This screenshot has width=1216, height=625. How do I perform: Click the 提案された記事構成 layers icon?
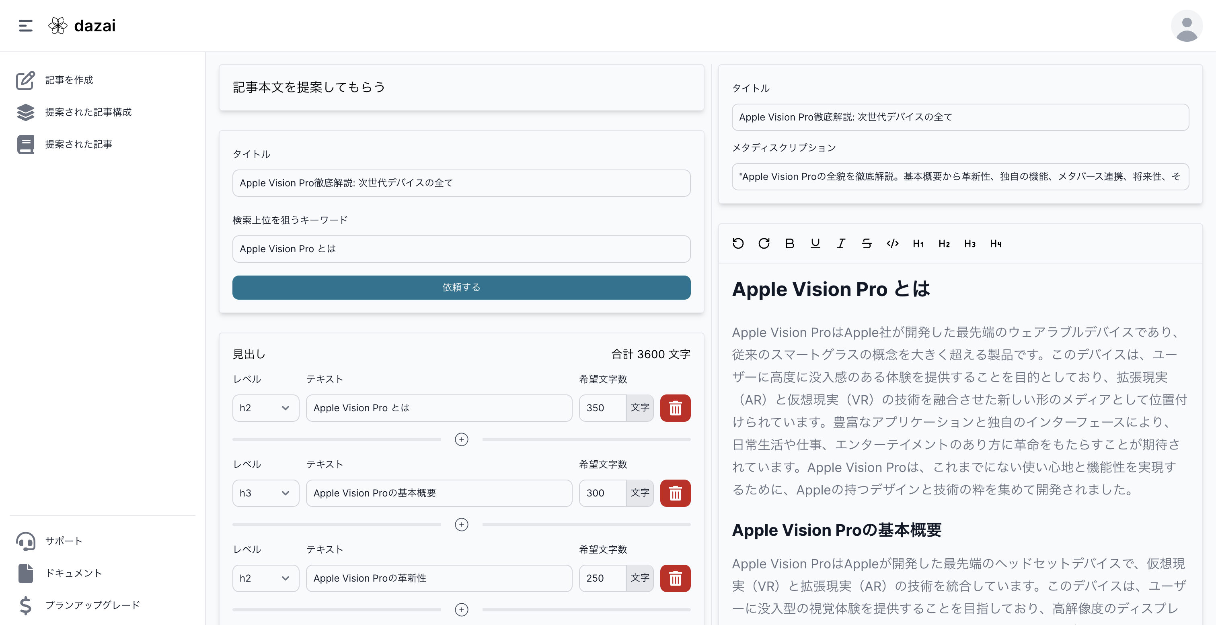[25, 112]
